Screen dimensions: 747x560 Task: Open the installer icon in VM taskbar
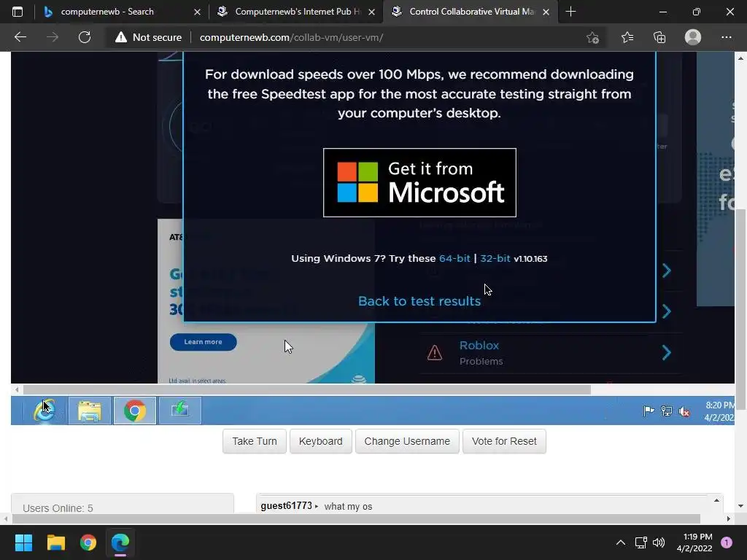pyautogui.click(x=180, y=411)
